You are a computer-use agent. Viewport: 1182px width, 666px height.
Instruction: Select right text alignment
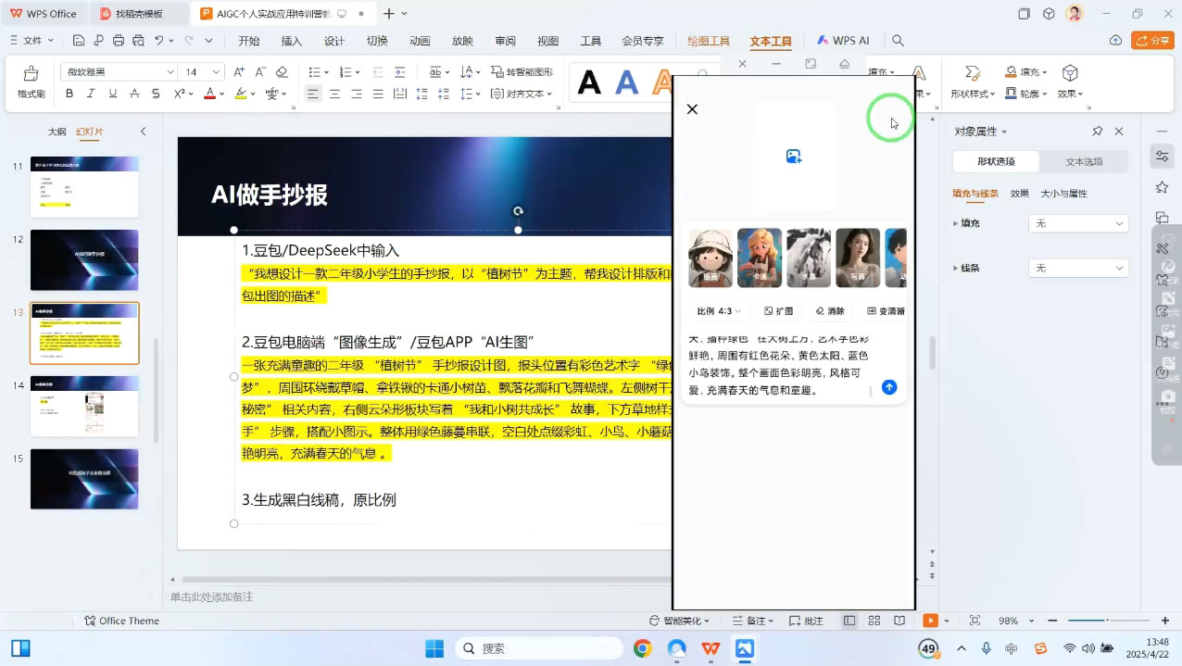(356, 94)
